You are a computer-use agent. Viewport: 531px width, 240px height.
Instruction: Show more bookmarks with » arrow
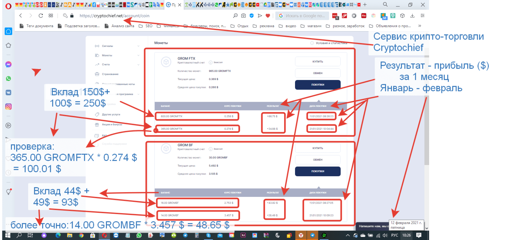point(420,26)
